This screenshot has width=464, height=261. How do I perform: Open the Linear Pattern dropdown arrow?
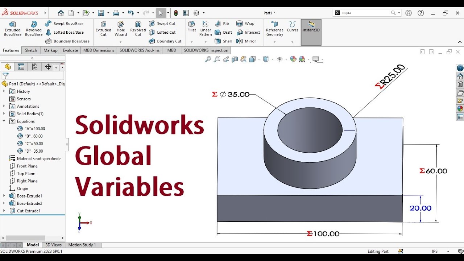(206, 42)
